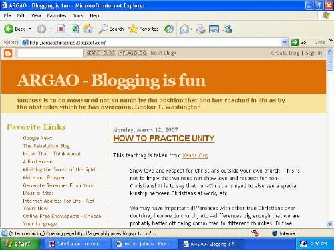This screenshot has height=250, width=334.
Task: Click the green Back arrow icon
Action: (x=9, y=29)
